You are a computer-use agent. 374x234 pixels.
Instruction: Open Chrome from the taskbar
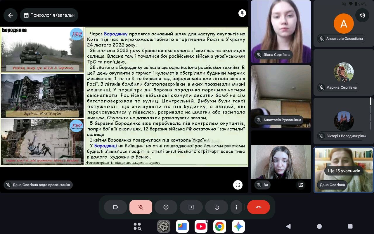(220, 226)
